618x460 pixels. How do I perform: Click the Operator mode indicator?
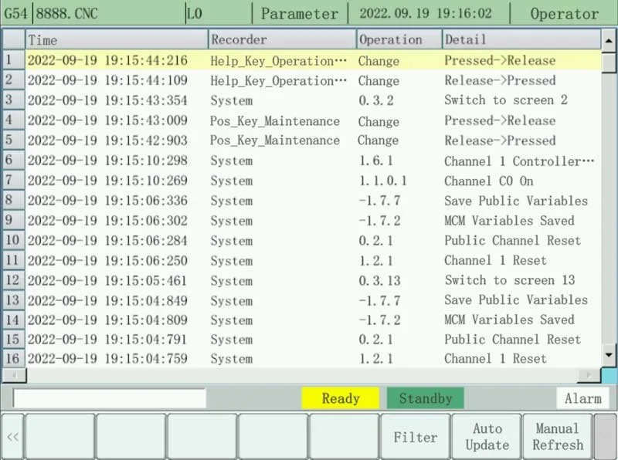[564, 13]
